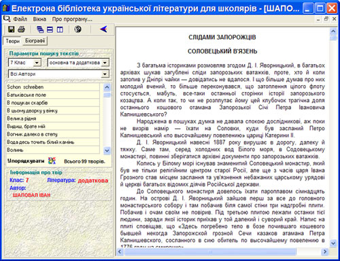The width and height of the screenshot is (340, 261).
Task: Select 'Schon schreiben' in works list
Action: [x=52, y=87]
